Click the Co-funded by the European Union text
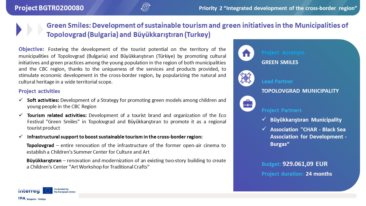 (x=65, y=191)
